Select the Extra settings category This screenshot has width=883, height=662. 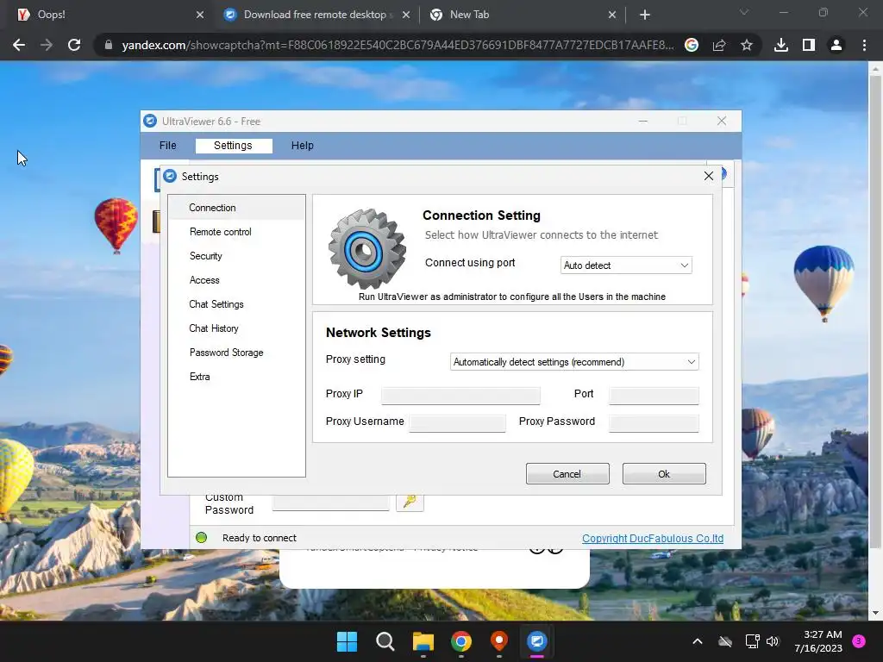[x=237, y=378]
